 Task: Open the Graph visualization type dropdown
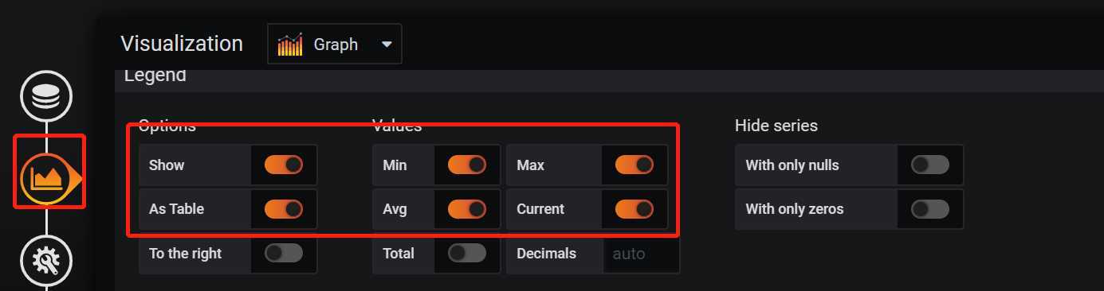(335, 44)
